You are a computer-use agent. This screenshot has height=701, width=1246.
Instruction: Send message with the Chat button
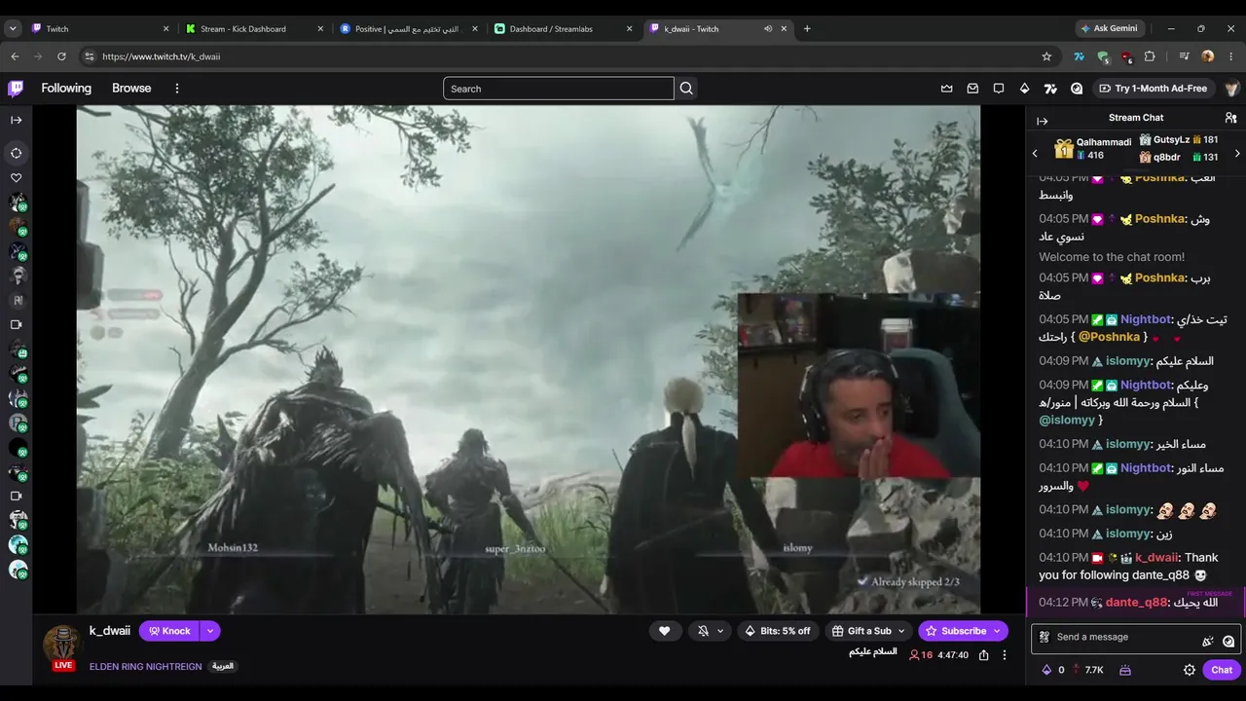(1222, 670)
